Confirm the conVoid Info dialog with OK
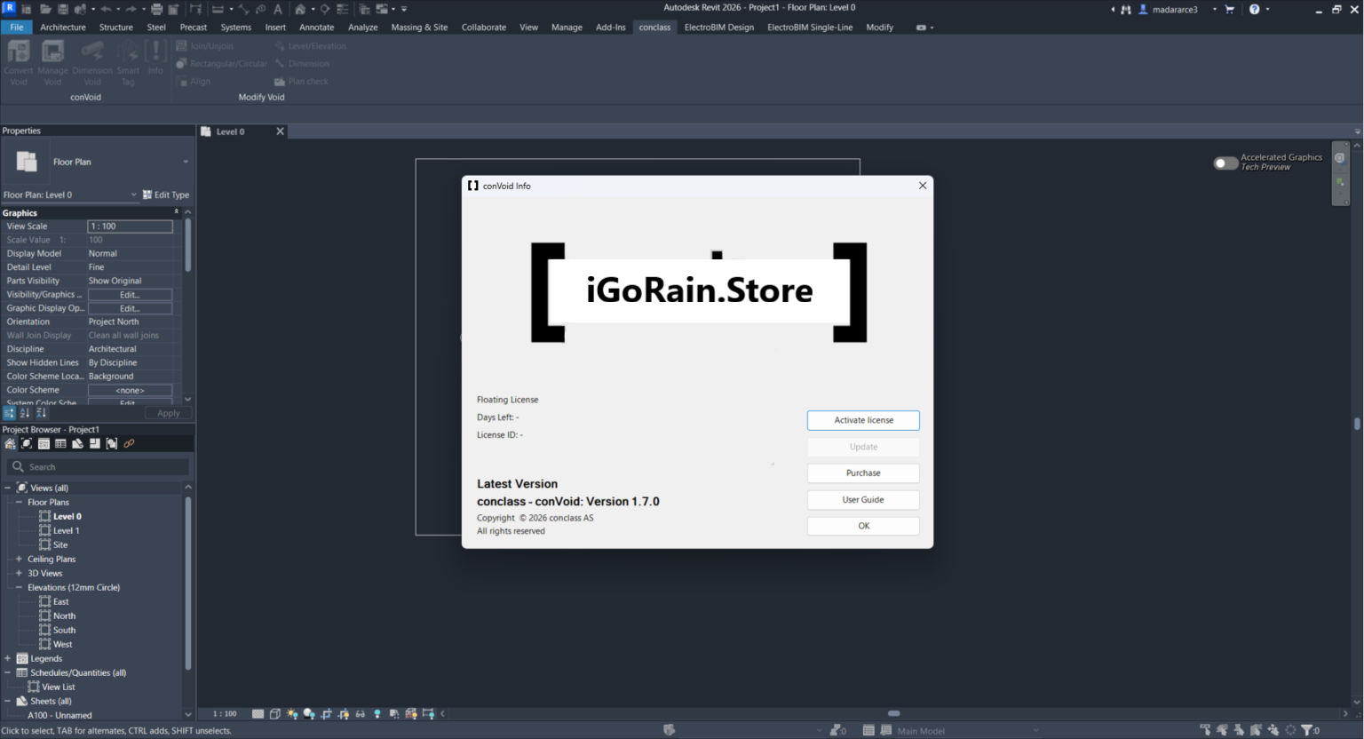 [x=863, y=526]
